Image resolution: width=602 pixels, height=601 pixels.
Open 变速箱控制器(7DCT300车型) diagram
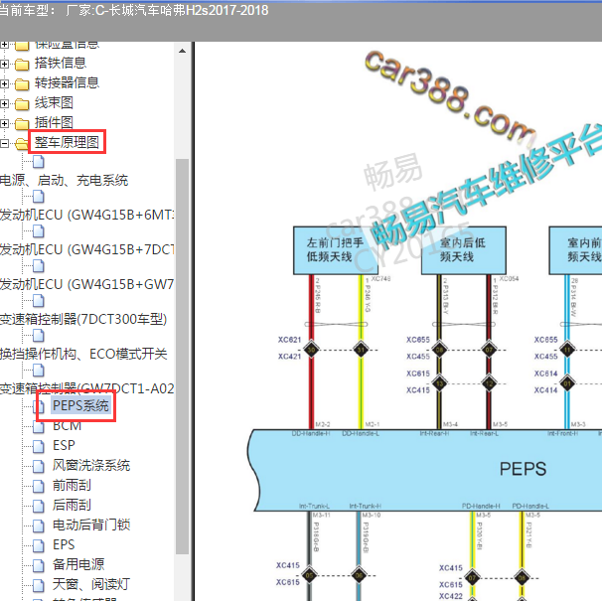click(83, 319)
